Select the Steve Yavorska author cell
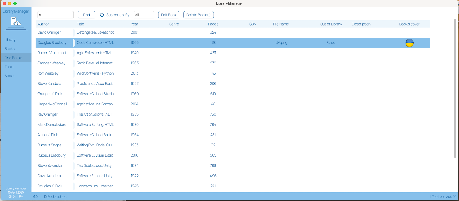459x201 pixels. pos(49,166)
